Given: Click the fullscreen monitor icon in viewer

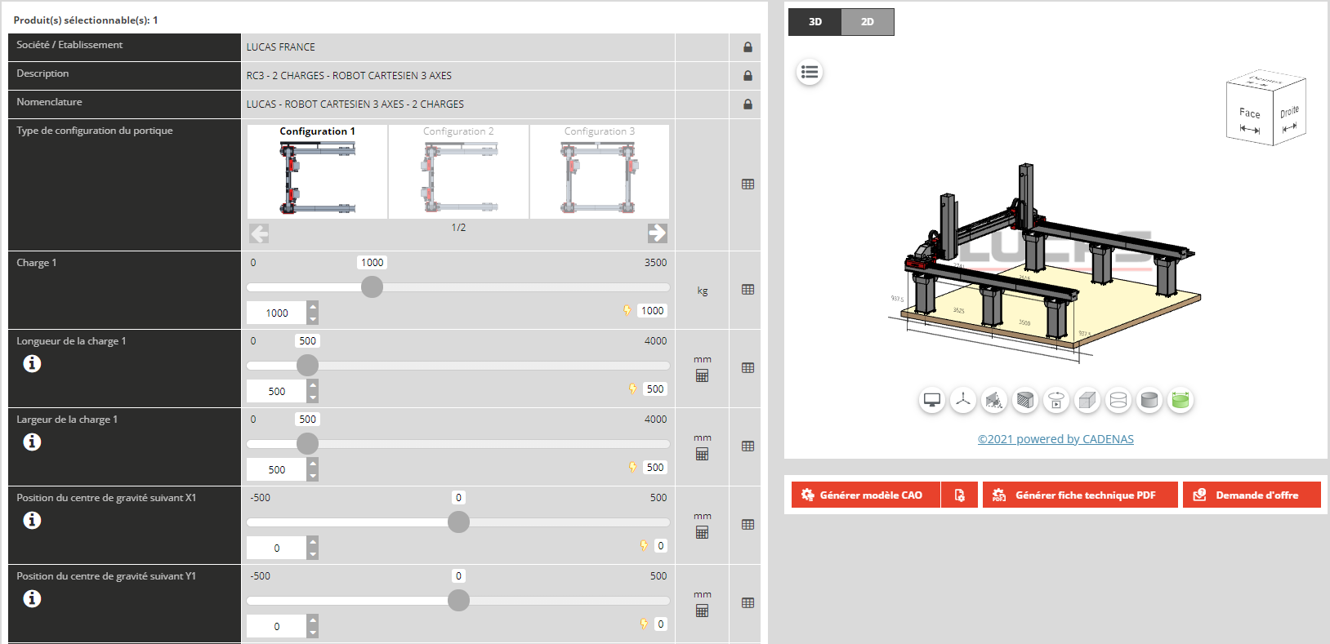Looking at the screenshot, I should [932, 400].
